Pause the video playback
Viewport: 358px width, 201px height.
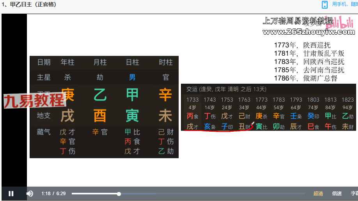(x=11, y=194)
